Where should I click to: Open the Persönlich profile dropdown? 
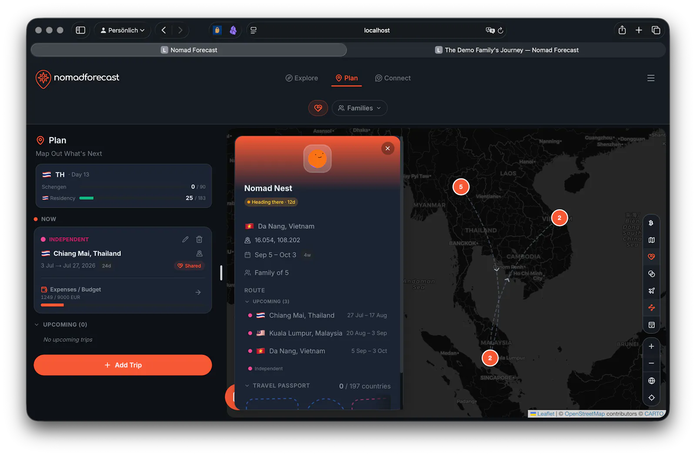click(x=122, y=30)
